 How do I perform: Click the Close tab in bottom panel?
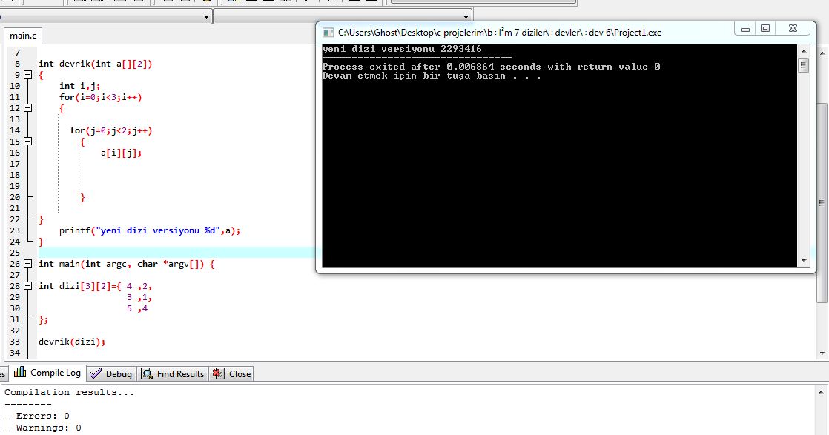[x=231, y=373]
